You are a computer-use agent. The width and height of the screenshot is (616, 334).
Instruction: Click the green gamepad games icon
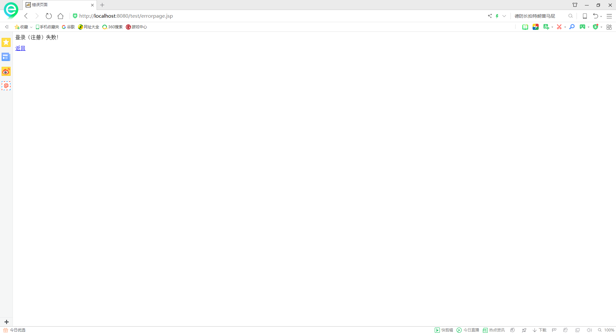(582, 27)
